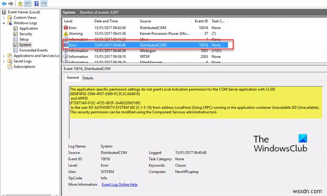Screen dimensions: 327x196
Task: Click the Show/Hide Console Tree toolbar icon
Action: [28, 4]
